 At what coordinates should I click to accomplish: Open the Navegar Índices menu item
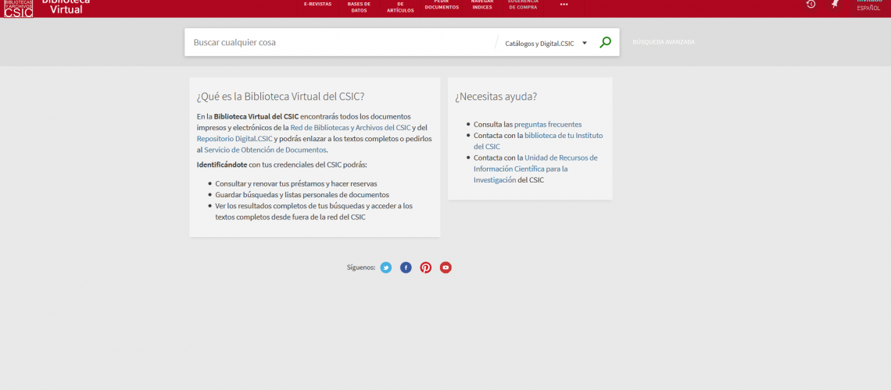[482, 5]
